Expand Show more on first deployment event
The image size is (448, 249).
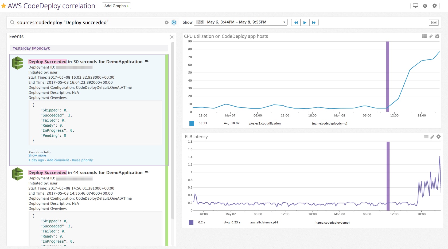[x=37, y=155]
